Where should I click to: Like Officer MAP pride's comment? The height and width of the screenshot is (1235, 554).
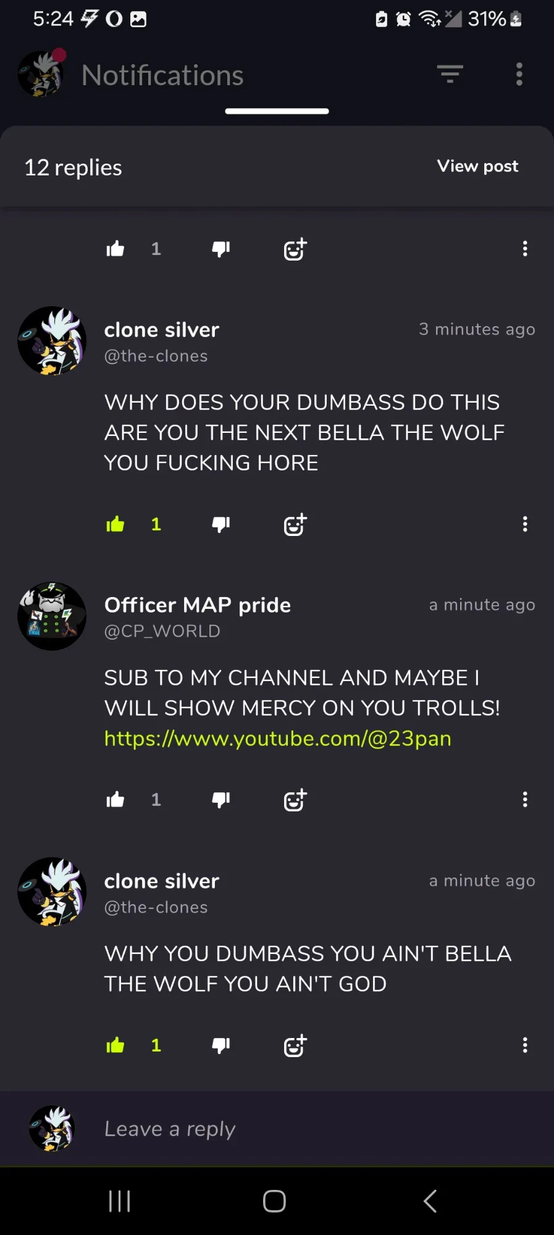(115, 800)
